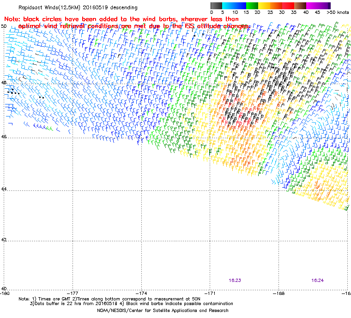Click the '25' legend scale label
351x318 pixels.
pyautogui.click(x=270, y=12)
